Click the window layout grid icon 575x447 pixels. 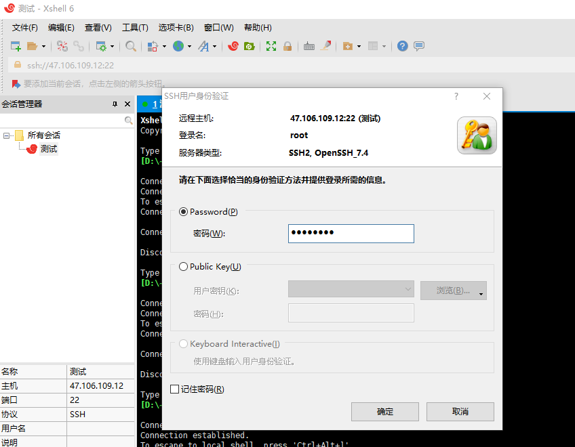tap(373, 46)
